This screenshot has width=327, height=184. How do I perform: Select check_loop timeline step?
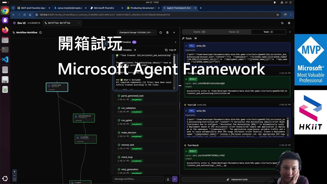(x=145, y=159)
